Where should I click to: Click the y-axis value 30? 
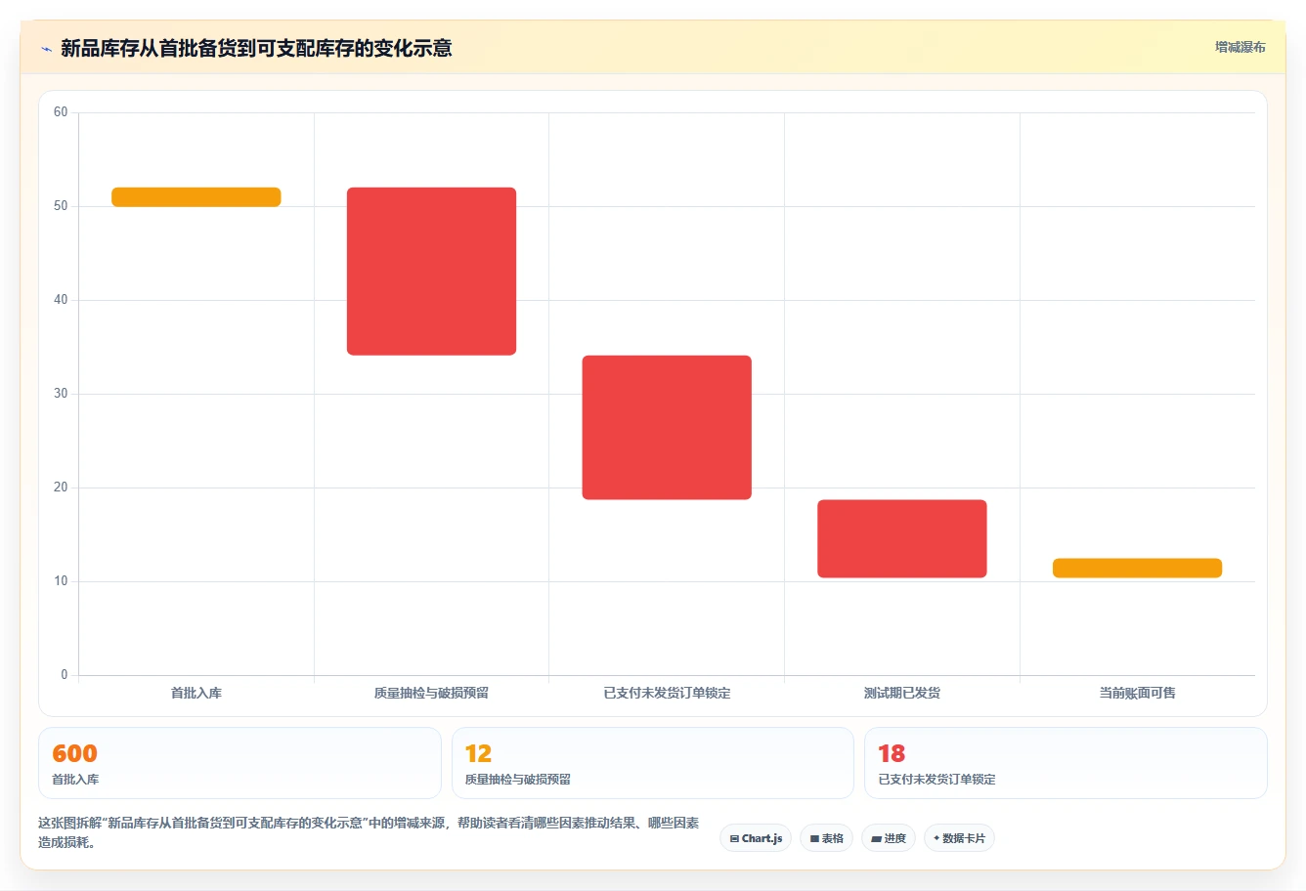tap(61, 394)
